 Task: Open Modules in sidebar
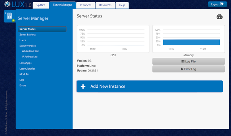[24, 74]
